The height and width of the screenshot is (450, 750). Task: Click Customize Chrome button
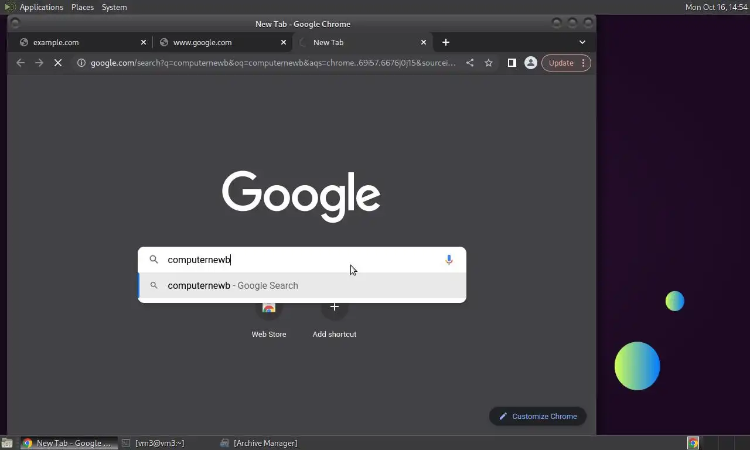(x=538, y=416)
